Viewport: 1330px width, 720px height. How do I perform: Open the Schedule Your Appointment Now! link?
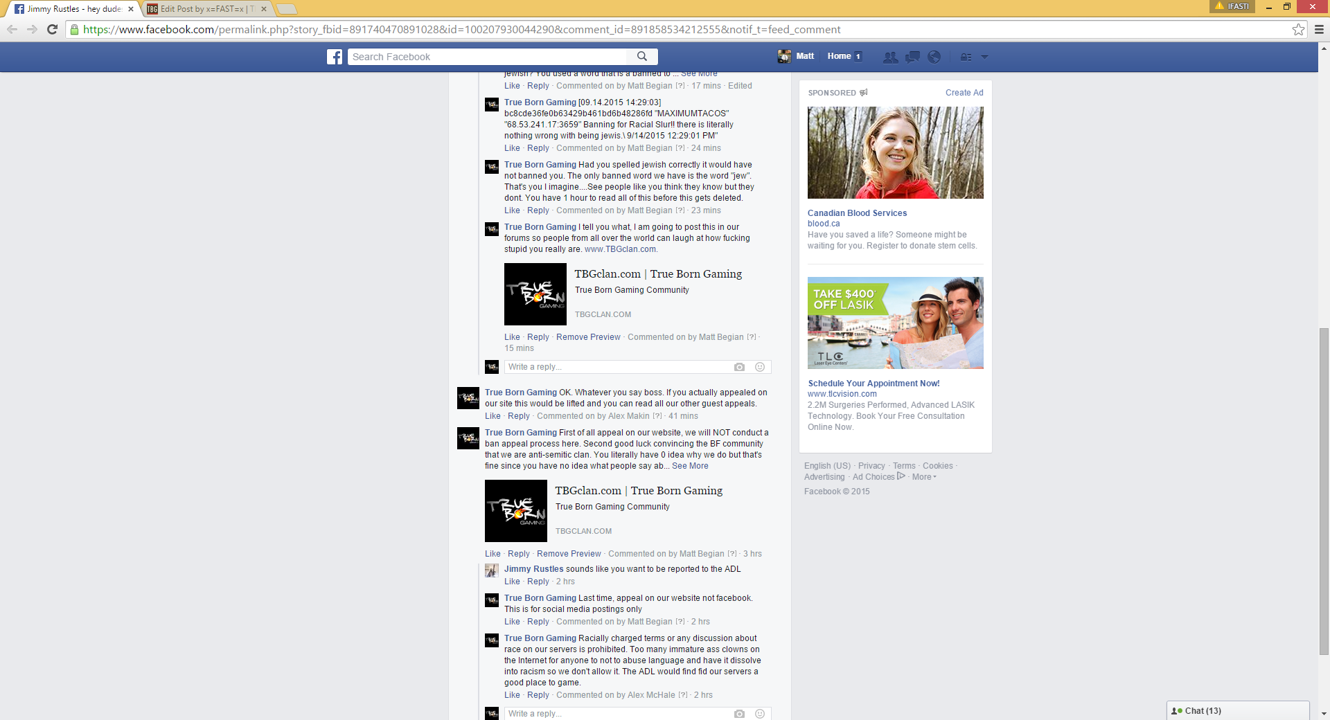pyautogui.click(x=874, y=384)
